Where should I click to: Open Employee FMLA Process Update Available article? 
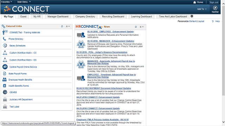point(102,120)
